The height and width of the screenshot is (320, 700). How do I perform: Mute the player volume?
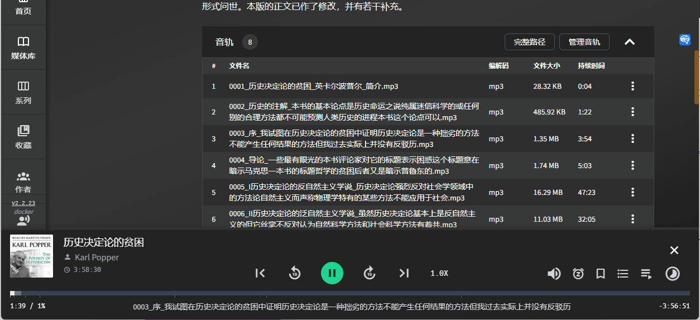click(554, 274)
